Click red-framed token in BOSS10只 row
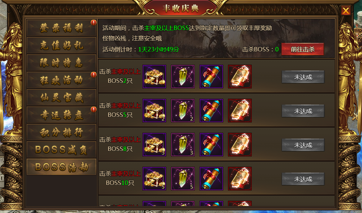Screen dimensions: 362x213 (x=239, y=179)
